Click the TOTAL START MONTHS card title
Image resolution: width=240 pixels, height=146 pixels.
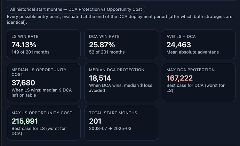[x=113, y=113]
